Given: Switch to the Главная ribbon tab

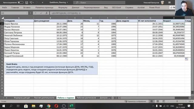Looking at the screenshot, I should 15,7.
